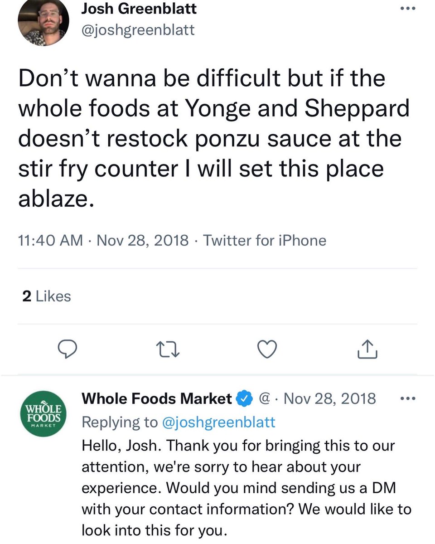Click the 11:40 AM Nov 28, 2018 timestamp
435x544 pixels.
103,240
